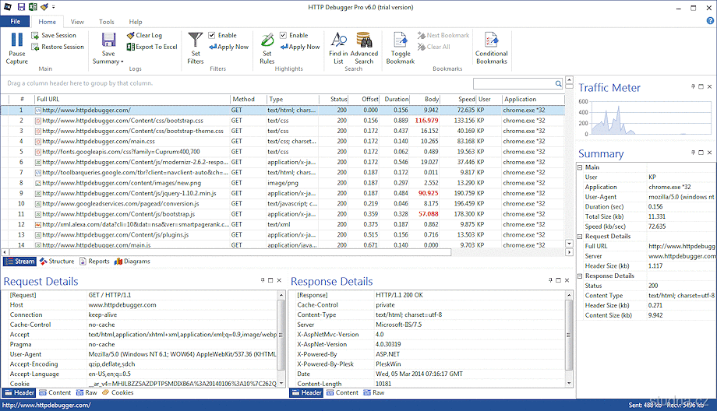Open Conditional Bookmarks
The height and width of the screenshot is (411, 717).
point(491,40)
